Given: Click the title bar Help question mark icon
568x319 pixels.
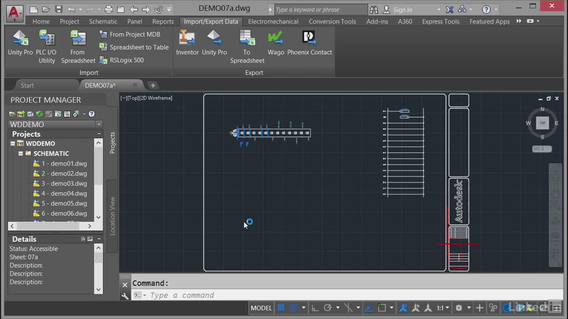Looking at the screenshot, I should tap(486, 9).
